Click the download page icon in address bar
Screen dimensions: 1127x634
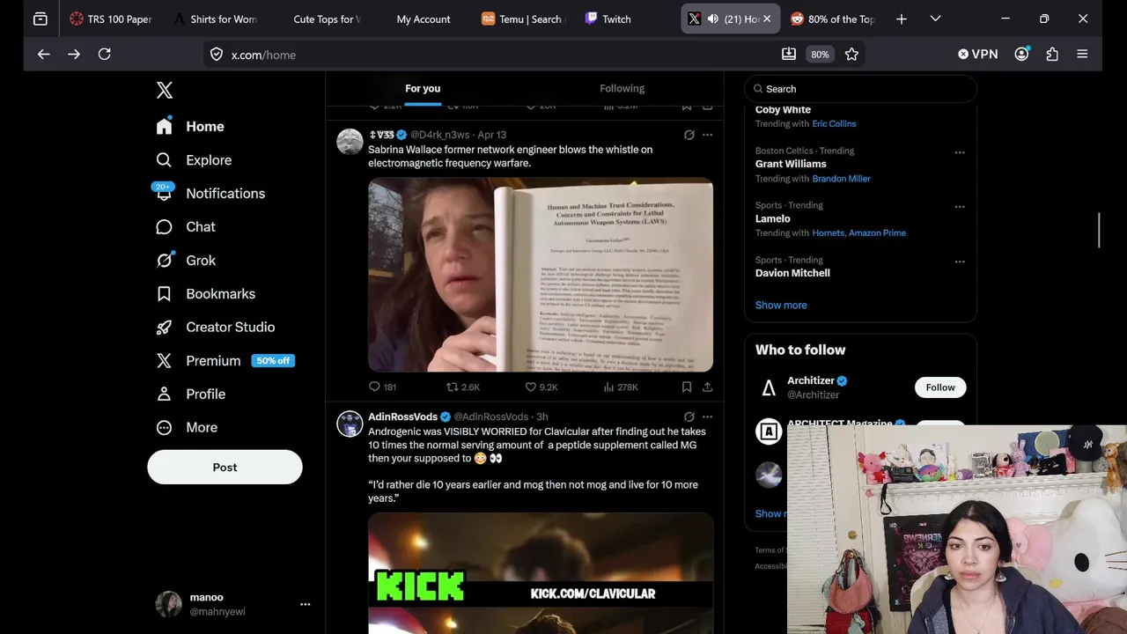pos(789,55)
